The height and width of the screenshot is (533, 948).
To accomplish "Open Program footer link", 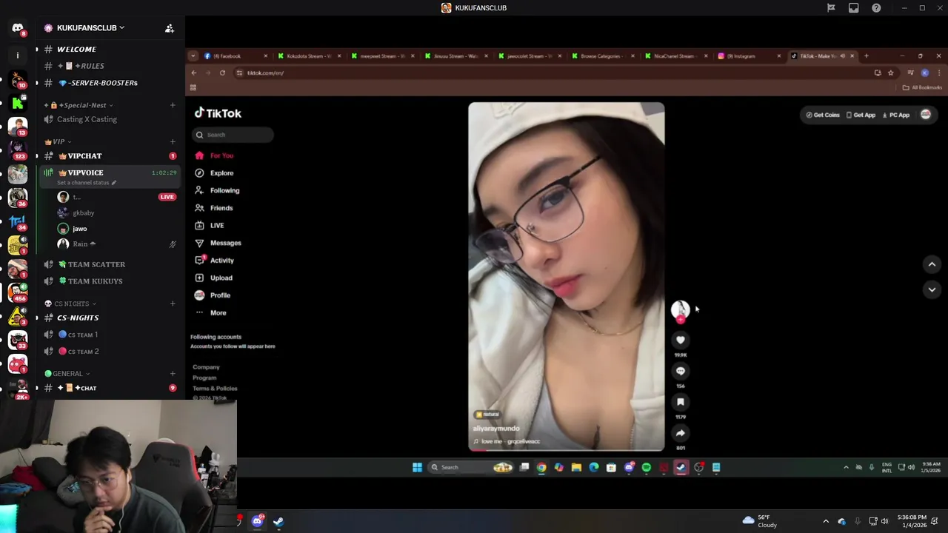I will 204,378.
